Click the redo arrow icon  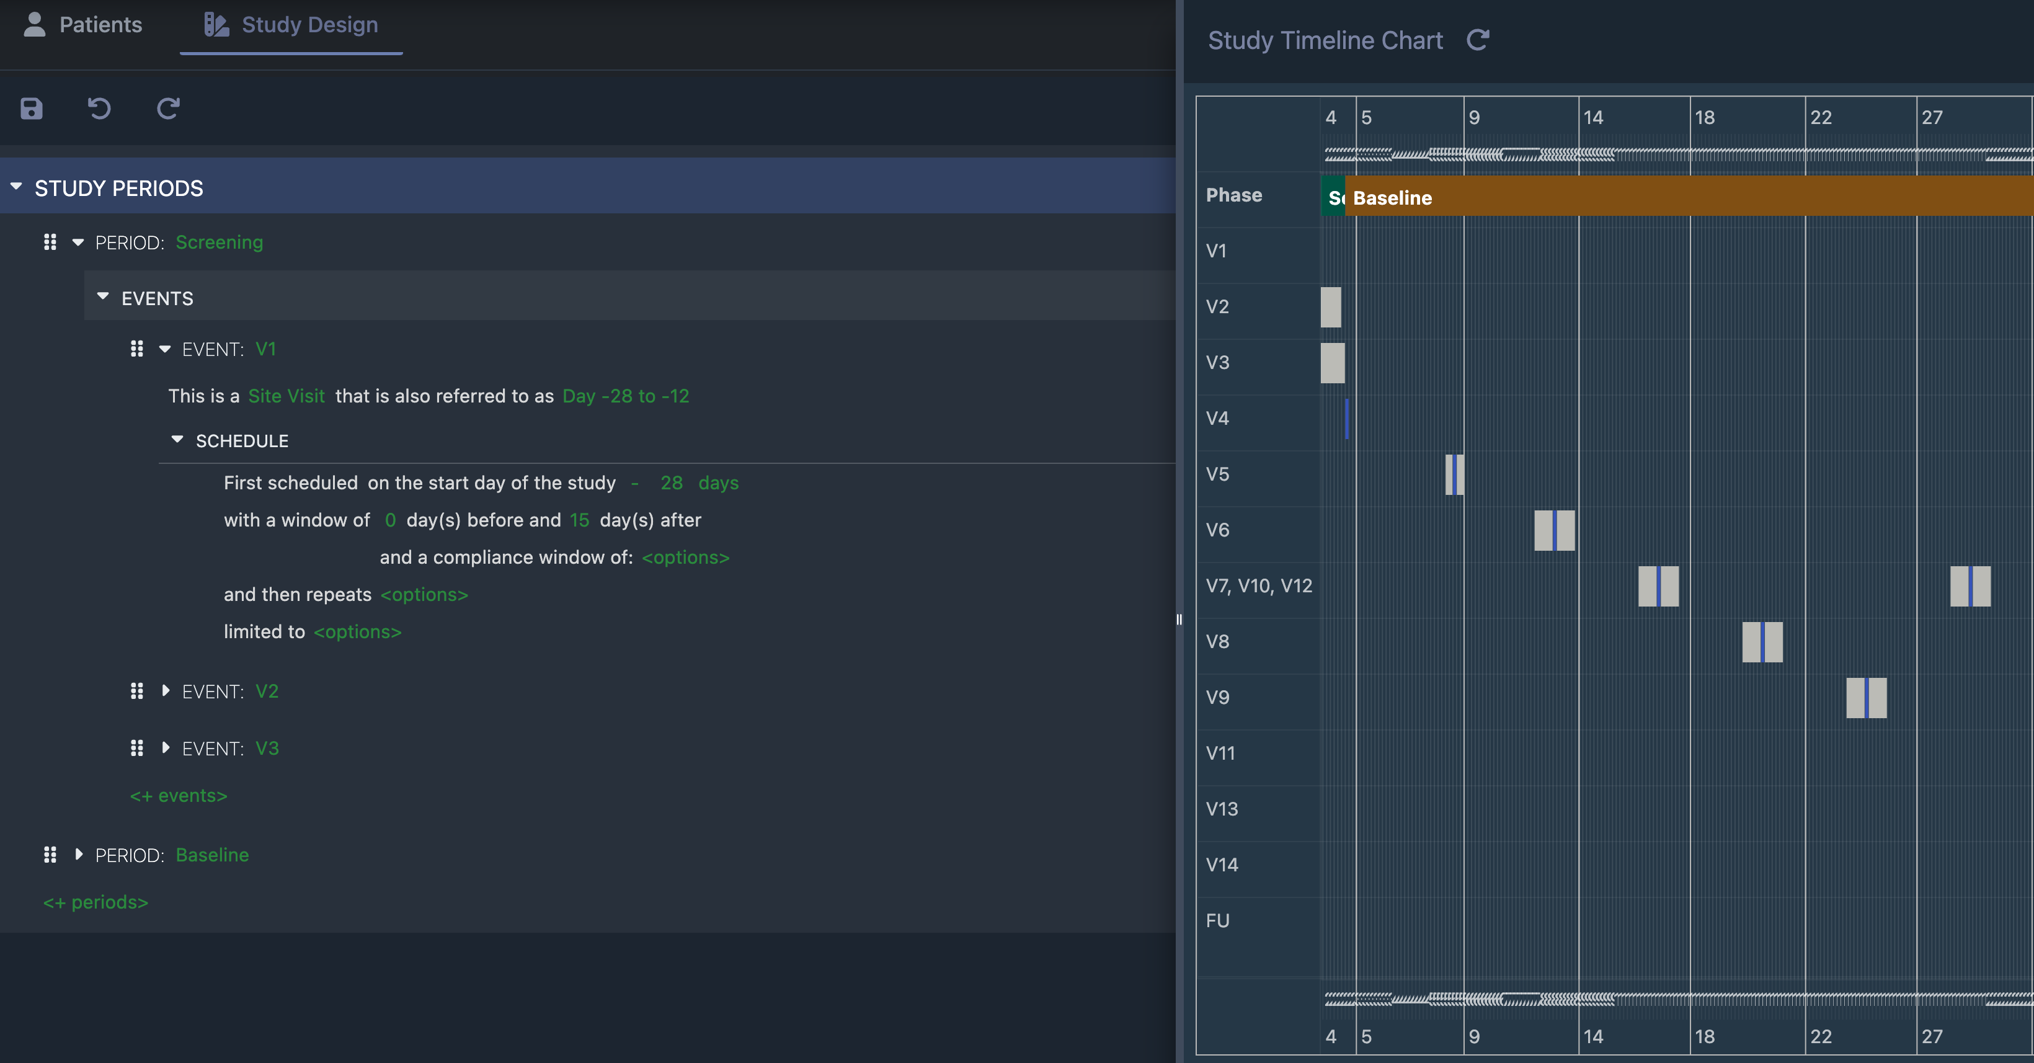[x=168, y=108]
